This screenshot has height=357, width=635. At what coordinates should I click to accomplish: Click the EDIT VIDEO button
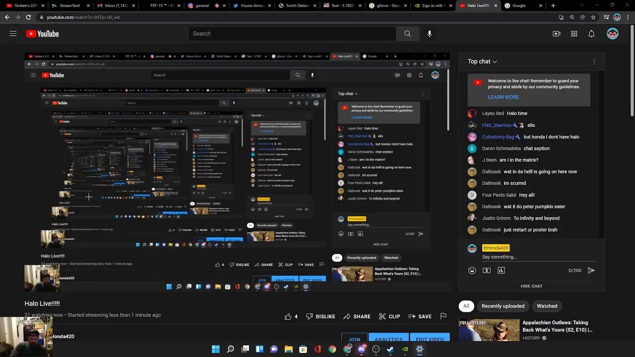[x=430, y=338]
